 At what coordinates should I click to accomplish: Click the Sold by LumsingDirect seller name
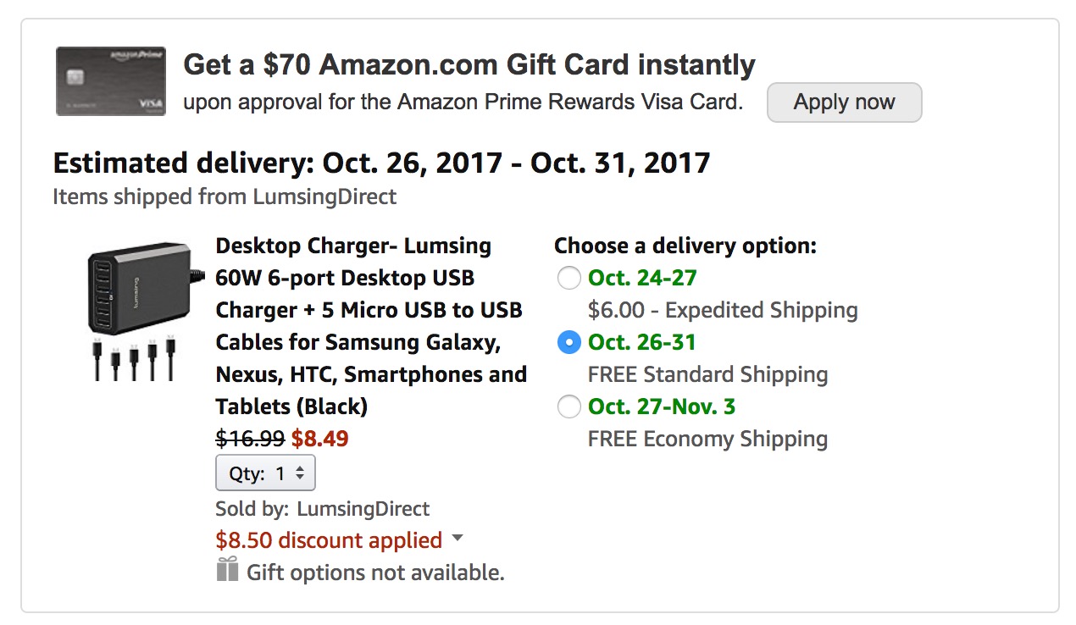(363, 508)
